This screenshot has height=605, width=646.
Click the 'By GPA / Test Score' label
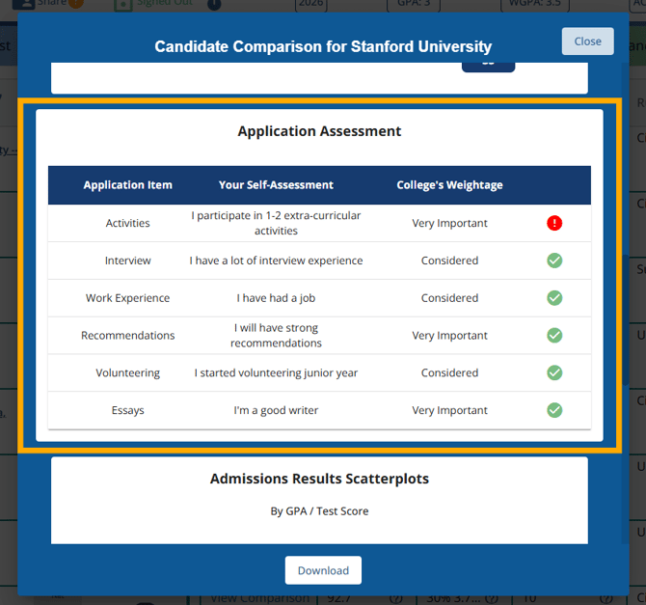(x=319, y=511)
